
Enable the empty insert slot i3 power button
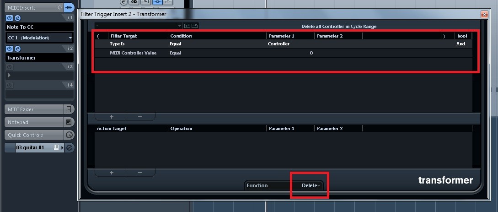point(9,67)
